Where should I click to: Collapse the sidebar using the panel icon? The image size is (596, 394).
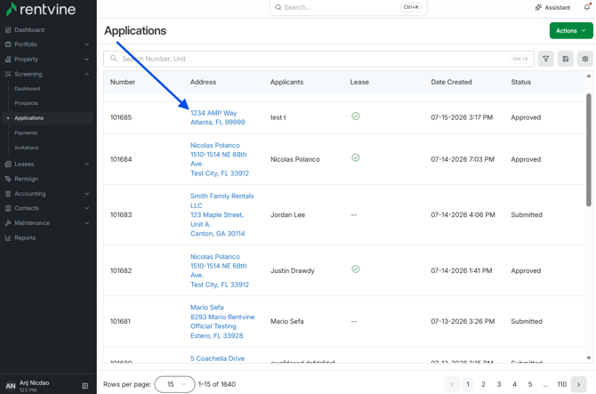point(85,386)
